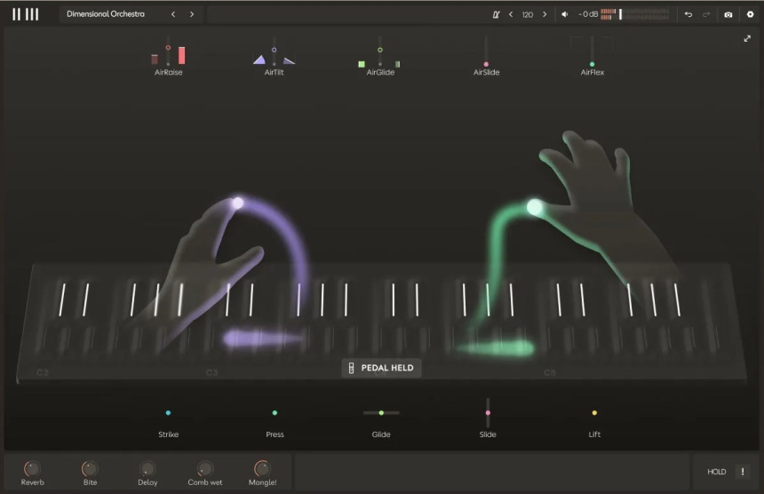Redo the last change
The width and height of the screenshot is (764, 494).
(706, 14)
